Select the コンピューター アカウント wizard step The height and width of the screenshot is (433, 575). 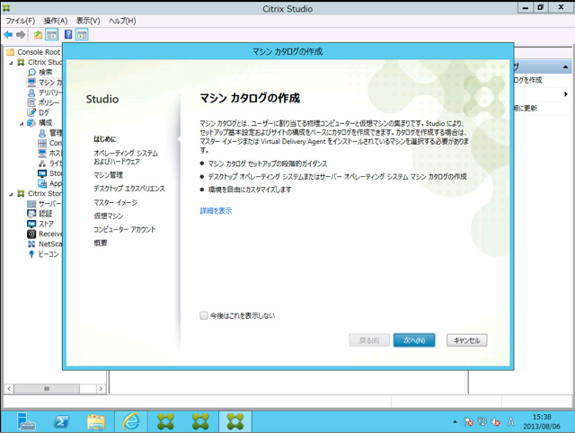[125, 229]
